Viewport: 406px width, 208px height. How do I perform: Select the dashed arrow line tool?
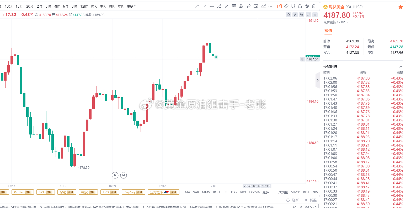[204, 6]
